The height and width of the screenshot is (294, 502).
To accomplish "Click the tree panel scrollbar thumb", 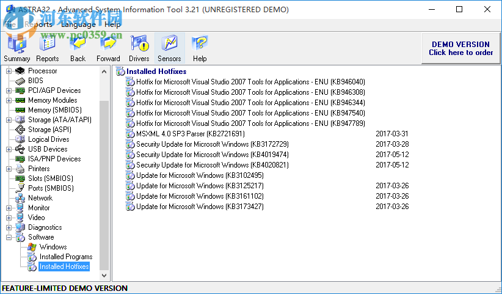I will point(104,185).
